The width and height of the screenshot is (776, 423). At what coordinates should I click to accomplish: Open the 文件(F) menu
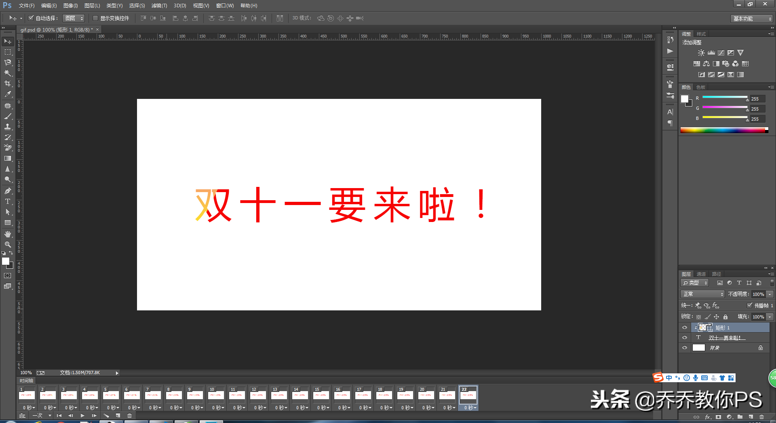click(x=27, y=6)
